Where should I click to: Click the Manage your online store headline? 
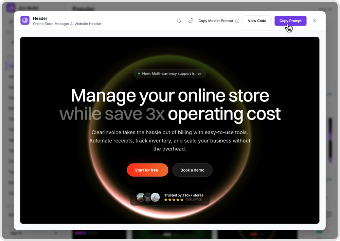click(x=170, y=96)
